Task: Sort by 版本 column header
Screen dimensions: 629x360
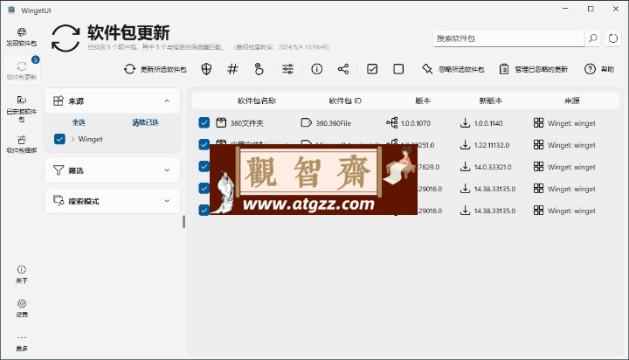Action: [x=423, y=100]
